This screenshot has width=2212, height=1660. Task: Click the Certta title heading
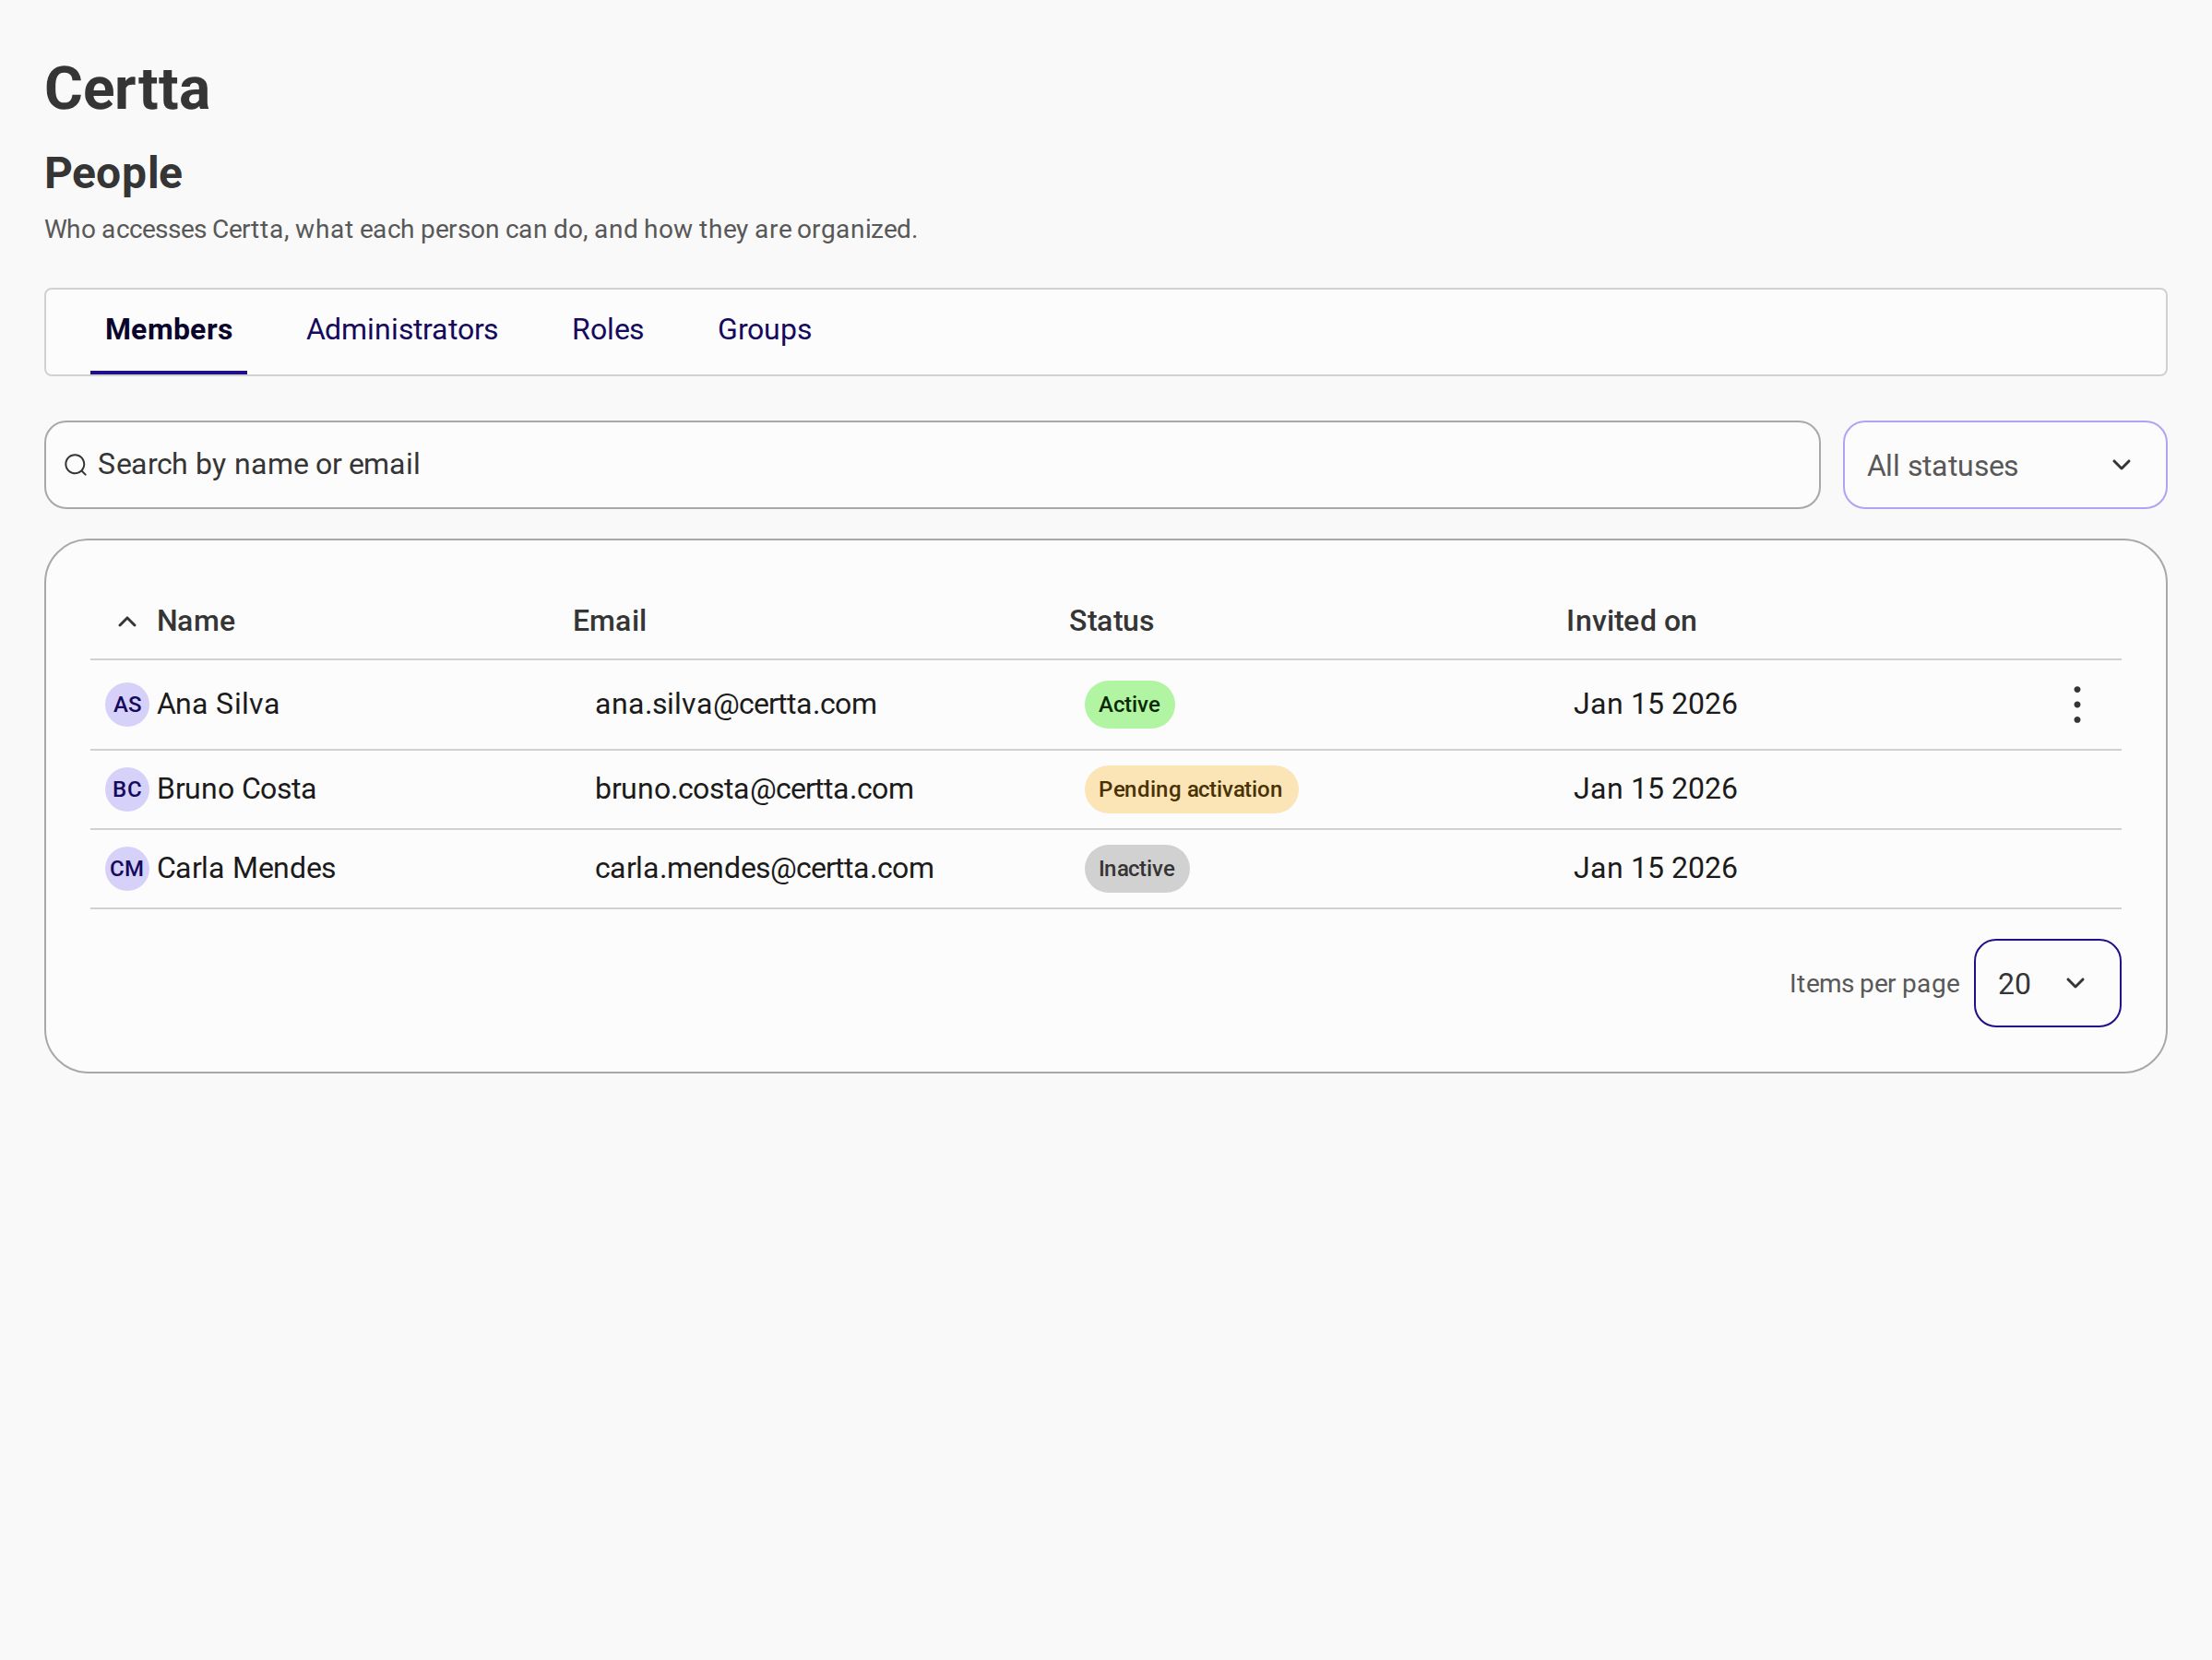coord(127,88)
